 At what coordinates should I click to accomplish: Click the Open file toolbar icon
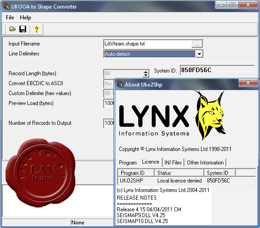pyautogui.click(x=13, y=29)
